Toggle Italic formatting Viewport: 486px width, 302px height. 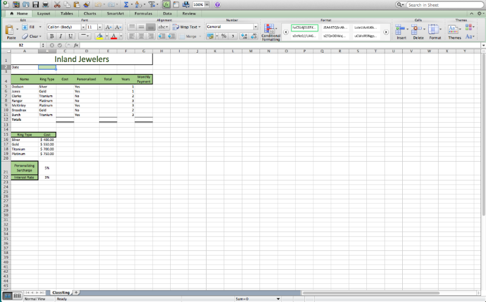(61, 36)
